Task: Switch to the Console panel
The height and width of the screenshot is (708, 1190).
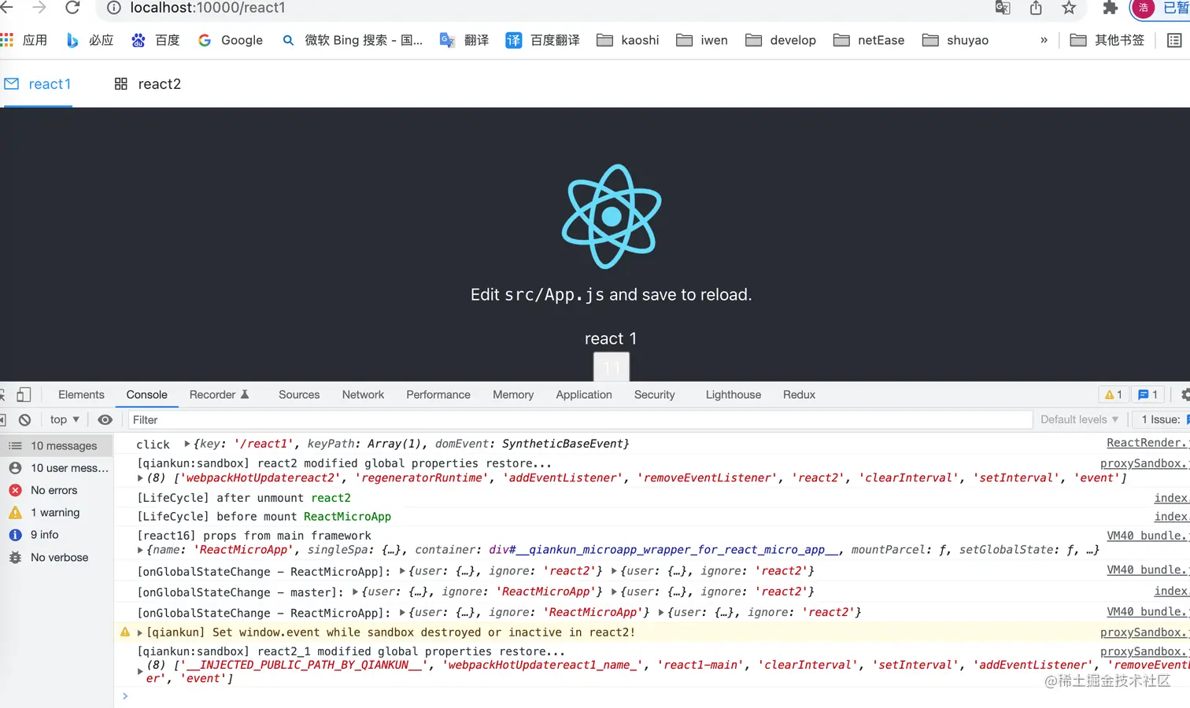Action: 147,395
